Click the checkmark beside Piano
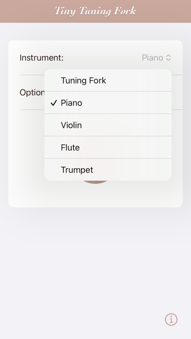191x339 pixels. 54,103
